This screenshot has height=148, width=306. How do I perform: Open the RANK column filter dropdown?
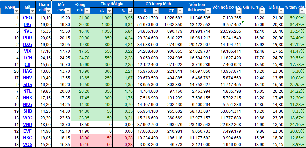click(17, 11)
